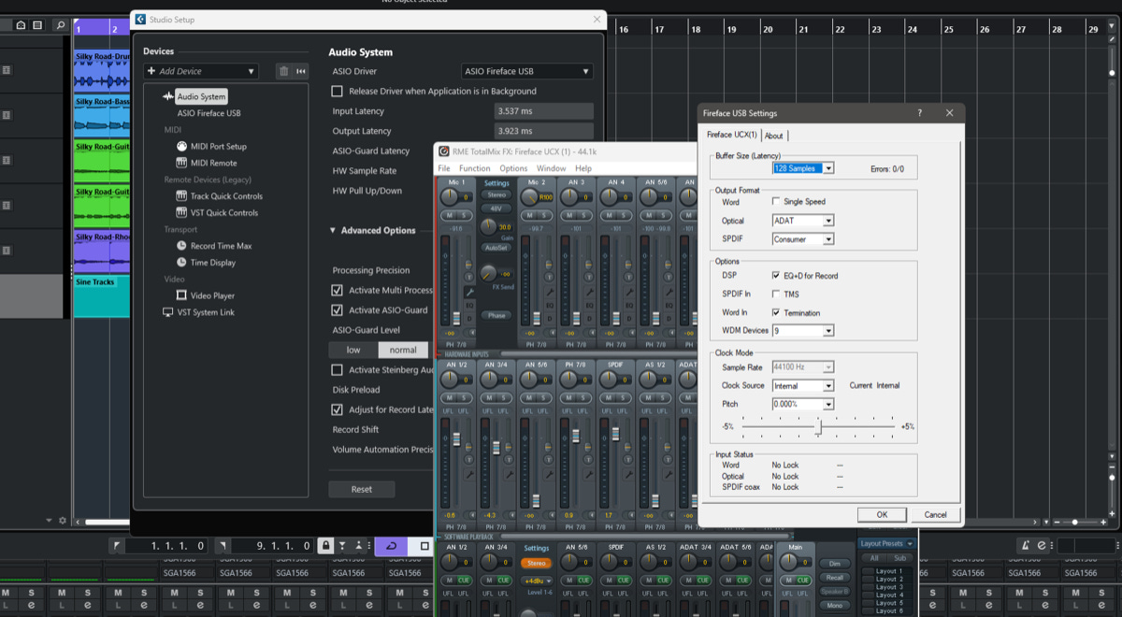1122x617 pixels.
Task: Select Video Player in device list
Action: 212,295
